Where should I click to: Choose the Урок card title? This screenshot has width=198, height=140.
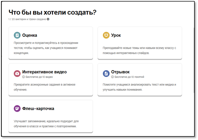pos(116,35)
